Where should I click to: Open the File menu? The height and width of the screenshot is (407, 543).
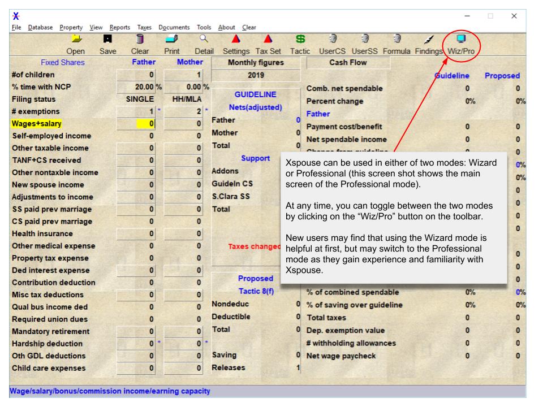click(16, 27)
